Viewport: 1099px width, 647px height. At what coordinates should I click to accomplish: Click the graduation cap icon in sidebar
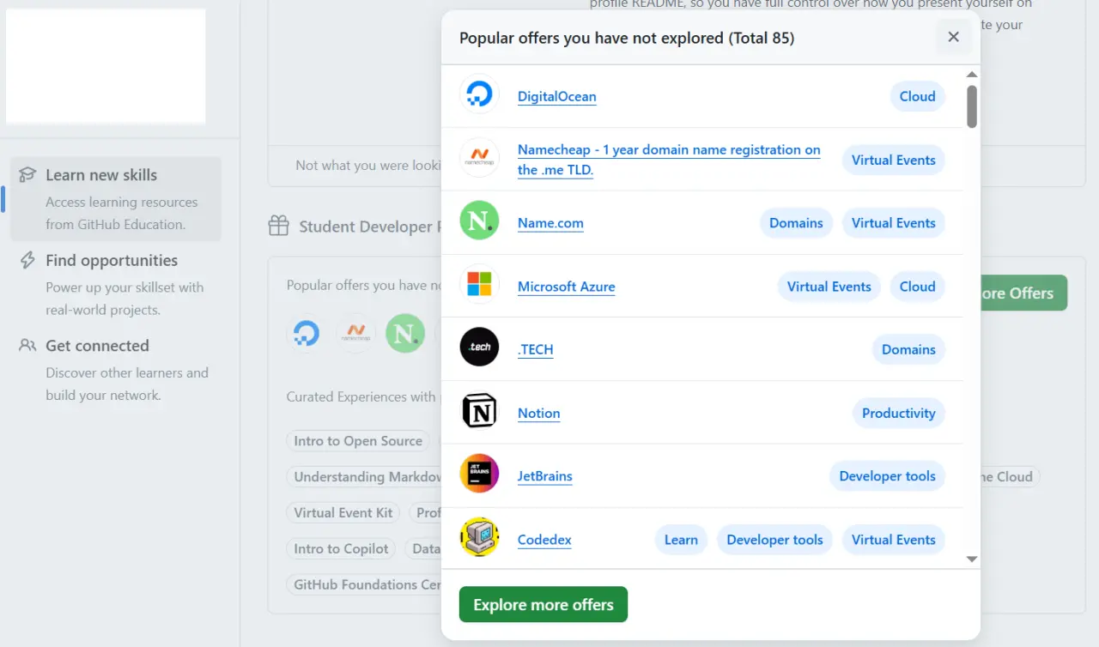point(27,174)
